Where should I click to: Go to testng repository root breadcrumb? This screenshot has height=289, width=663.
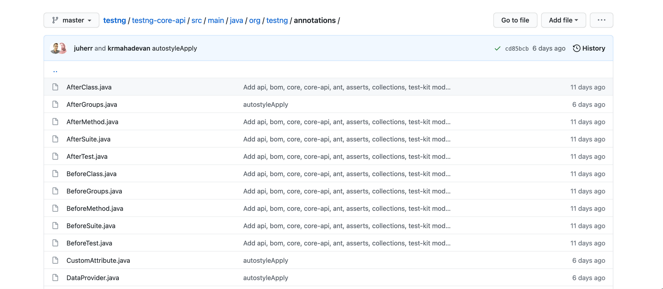tap(115, 20)
